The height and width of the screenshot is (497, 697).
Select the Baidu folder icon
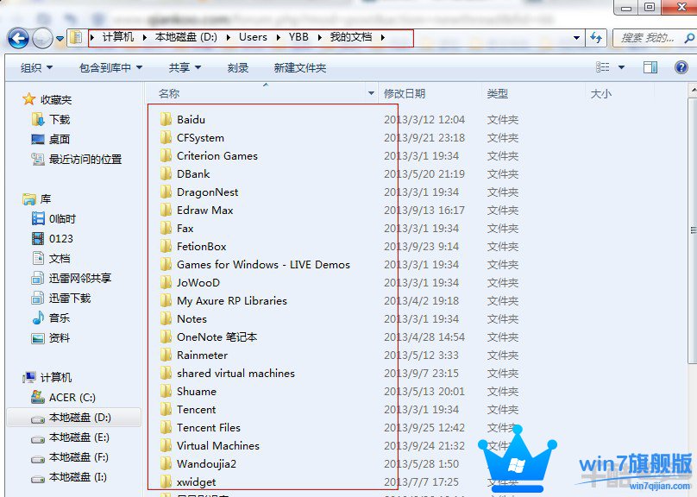point(166,119)
